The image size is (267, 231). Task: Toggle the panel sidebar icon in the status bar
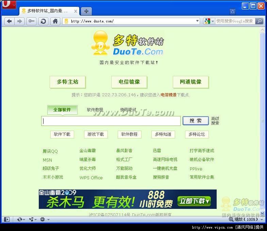point(7,219)
